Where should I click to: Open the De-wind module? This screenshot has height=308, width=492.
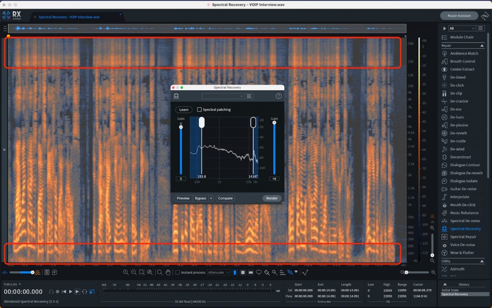click(454, 149)
